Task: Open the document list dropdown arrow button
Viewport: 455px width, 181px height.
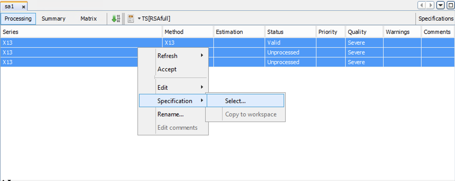Action: [440, 5]
